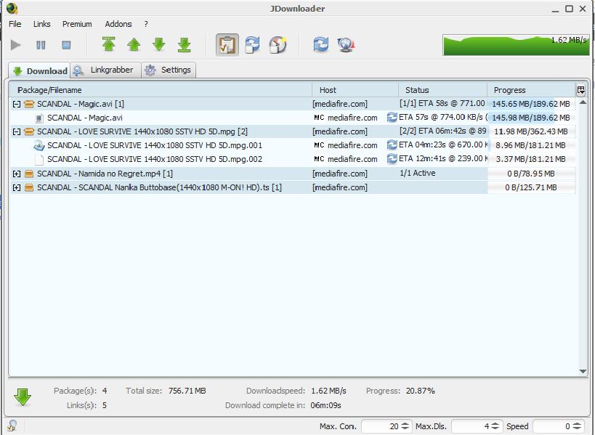Click the update globe icon
Image resolution: width=595 pixels, height=435 pixels.
point(346,45)
